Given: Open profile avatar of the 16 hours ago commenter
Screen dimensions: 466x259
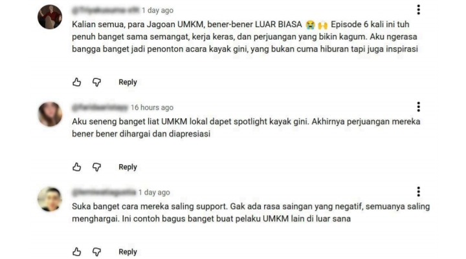Looking at the screenshot, I should (50, 114).
